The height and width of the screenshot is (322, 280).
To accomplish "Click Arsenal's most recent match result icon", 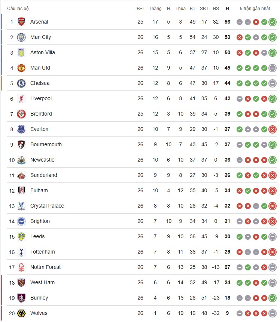I will coord(273,22).
